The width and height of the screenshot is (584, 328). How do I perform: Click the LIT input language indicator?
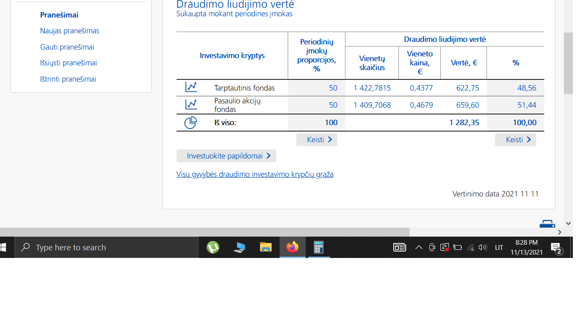point(499,247)
